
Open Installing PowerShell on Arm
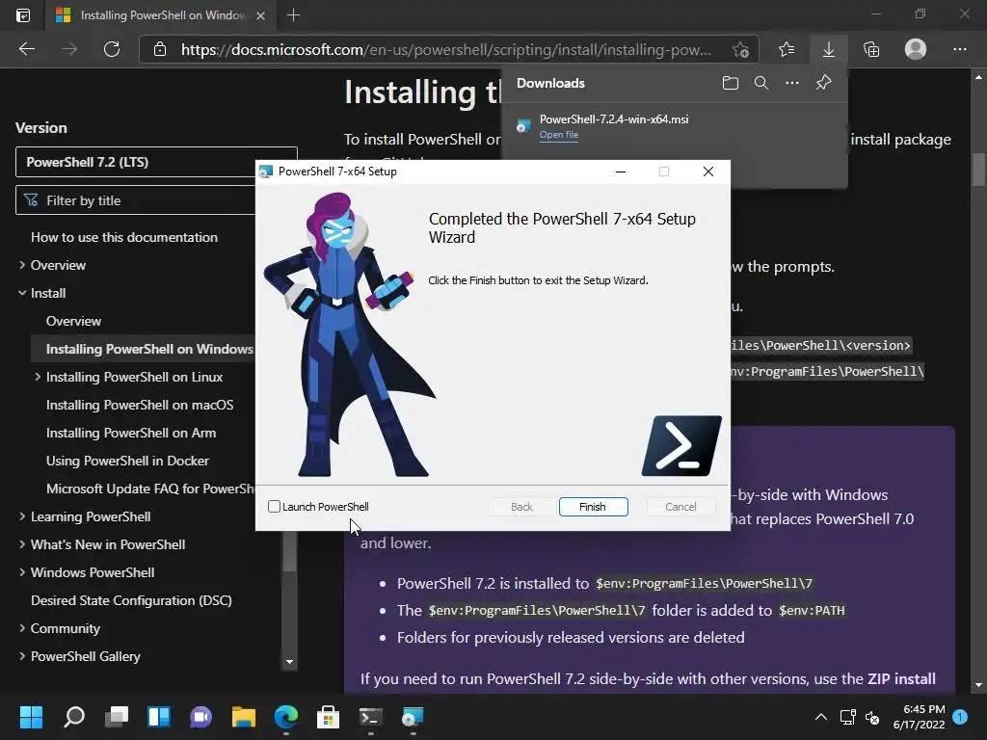click(131, 433)
